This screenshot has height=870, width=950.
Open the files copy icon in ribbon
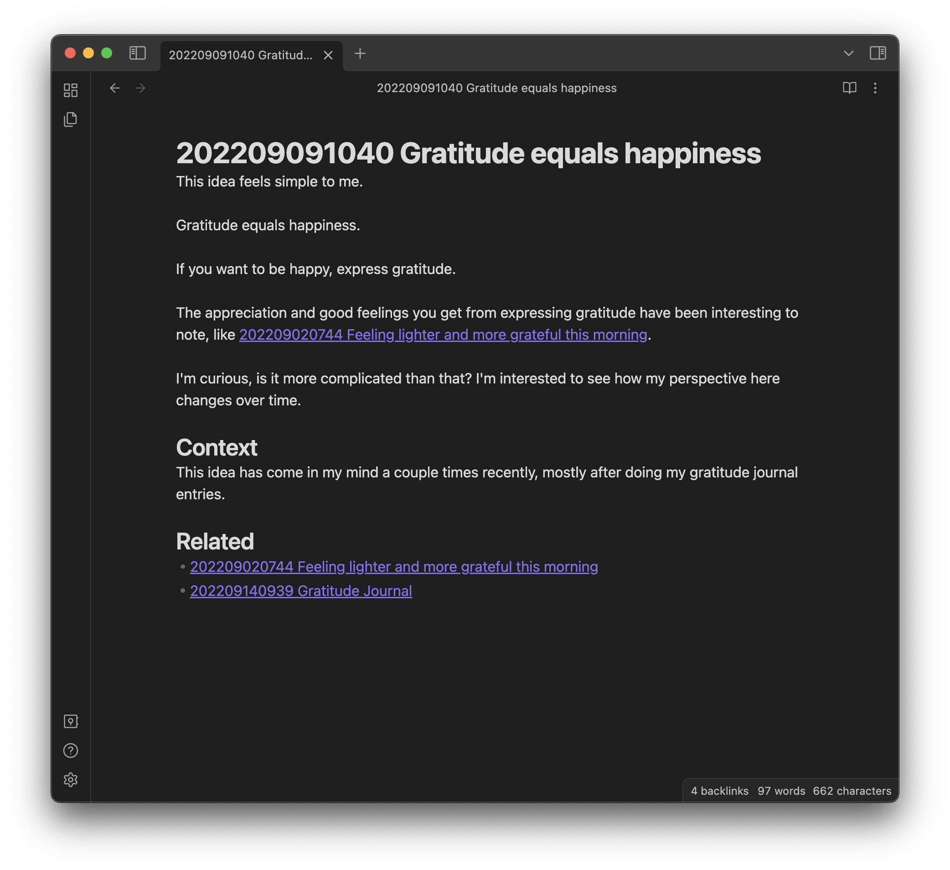[x=71, y=119]
